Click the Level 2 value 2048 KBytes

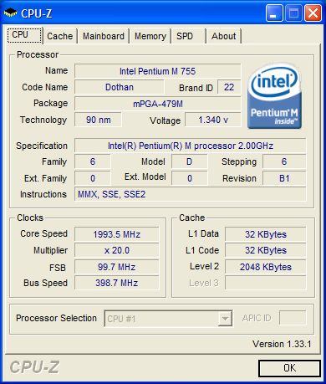tap(266, 267)
